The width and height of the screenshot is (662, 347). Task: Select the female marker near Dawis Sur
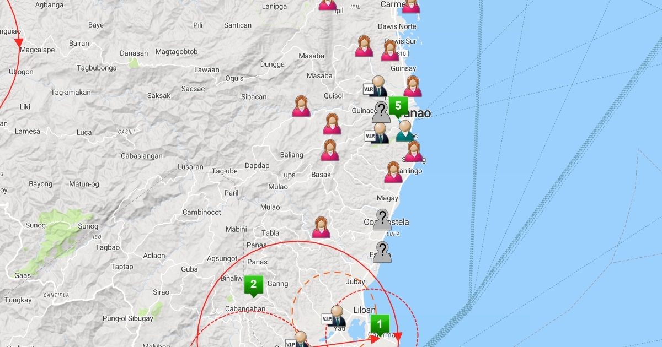point(390,51)
